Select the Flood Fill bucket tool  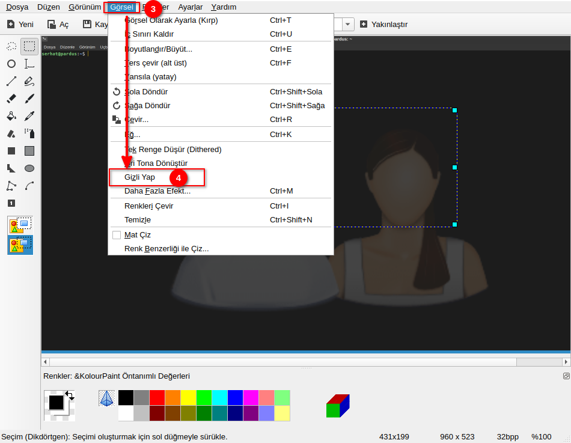tap(11, 116)
